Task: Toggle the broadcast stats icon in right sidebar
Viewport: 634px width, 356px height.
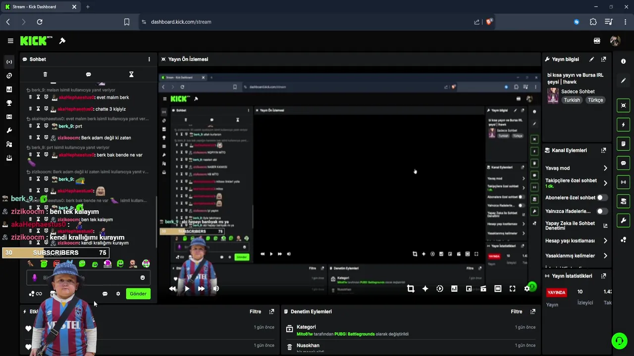Action: [623, 182]
